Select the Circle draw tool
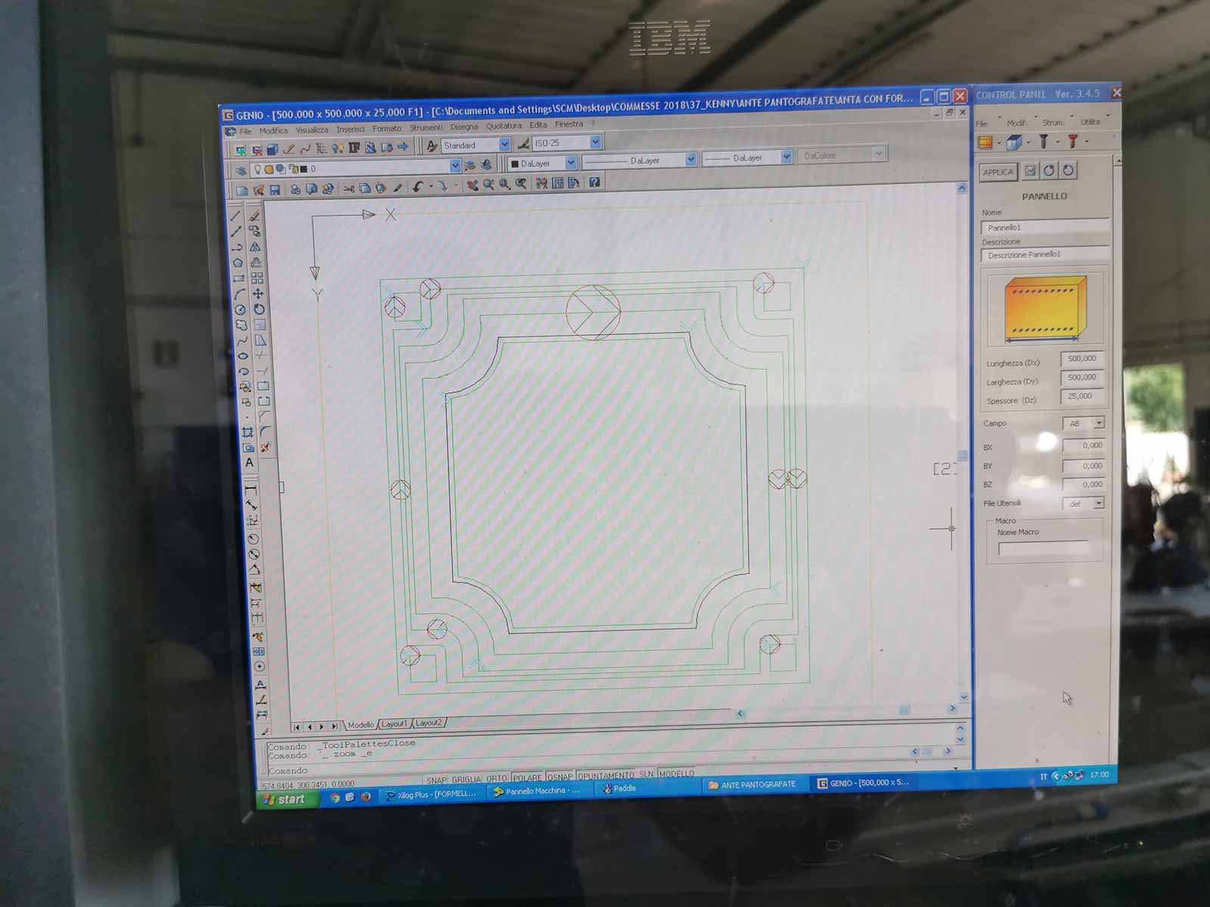 click(x=240, y=309)
